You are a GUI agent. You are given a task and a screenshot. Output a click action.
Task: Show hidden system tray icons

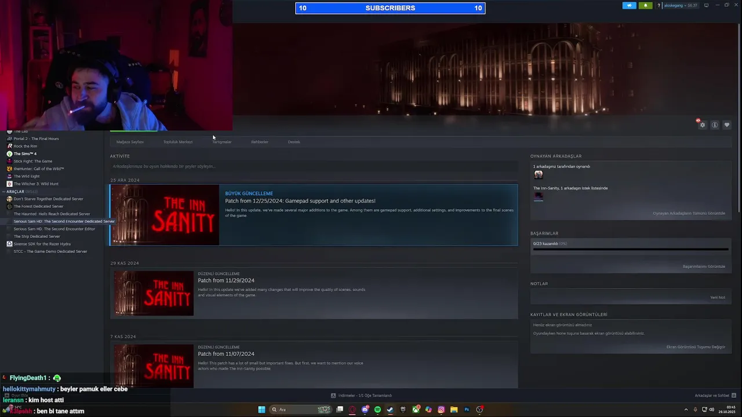pos(685,409)
